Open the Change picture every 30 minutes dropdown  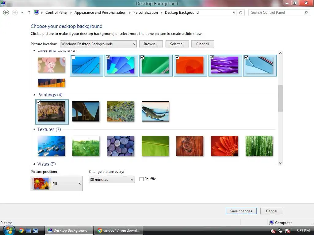[x=112, y=179]
